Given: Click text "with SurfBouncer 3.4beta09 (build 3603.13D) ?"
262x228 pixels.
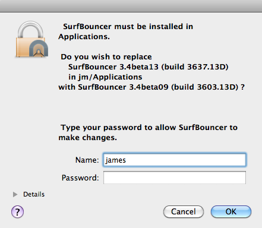Looking at the screenshot, I should (151, 87).
